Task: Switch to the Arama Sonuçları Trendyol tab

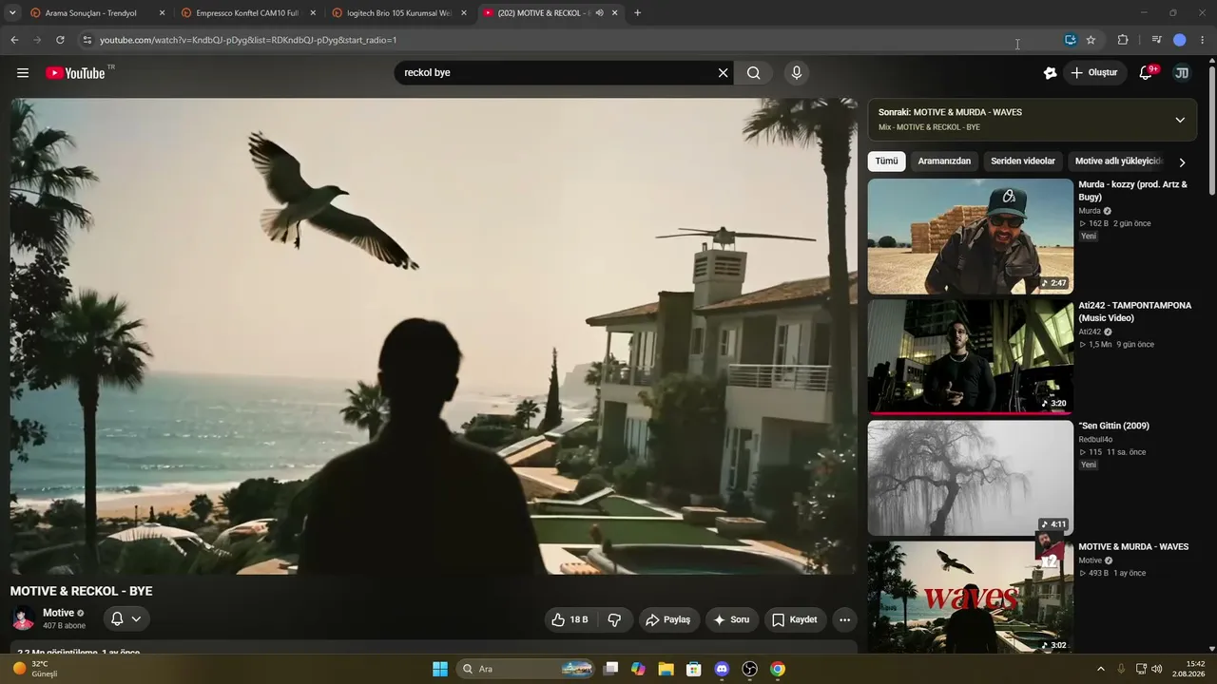Action: [x=90, y=13]
